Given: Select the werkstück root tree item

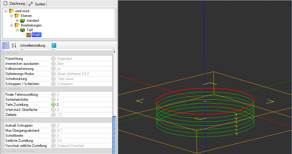Looking at the screenshot, I should point(22,11).
